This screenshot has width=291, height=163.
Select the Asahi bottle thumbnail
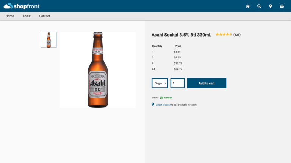(x=48, y=40)
